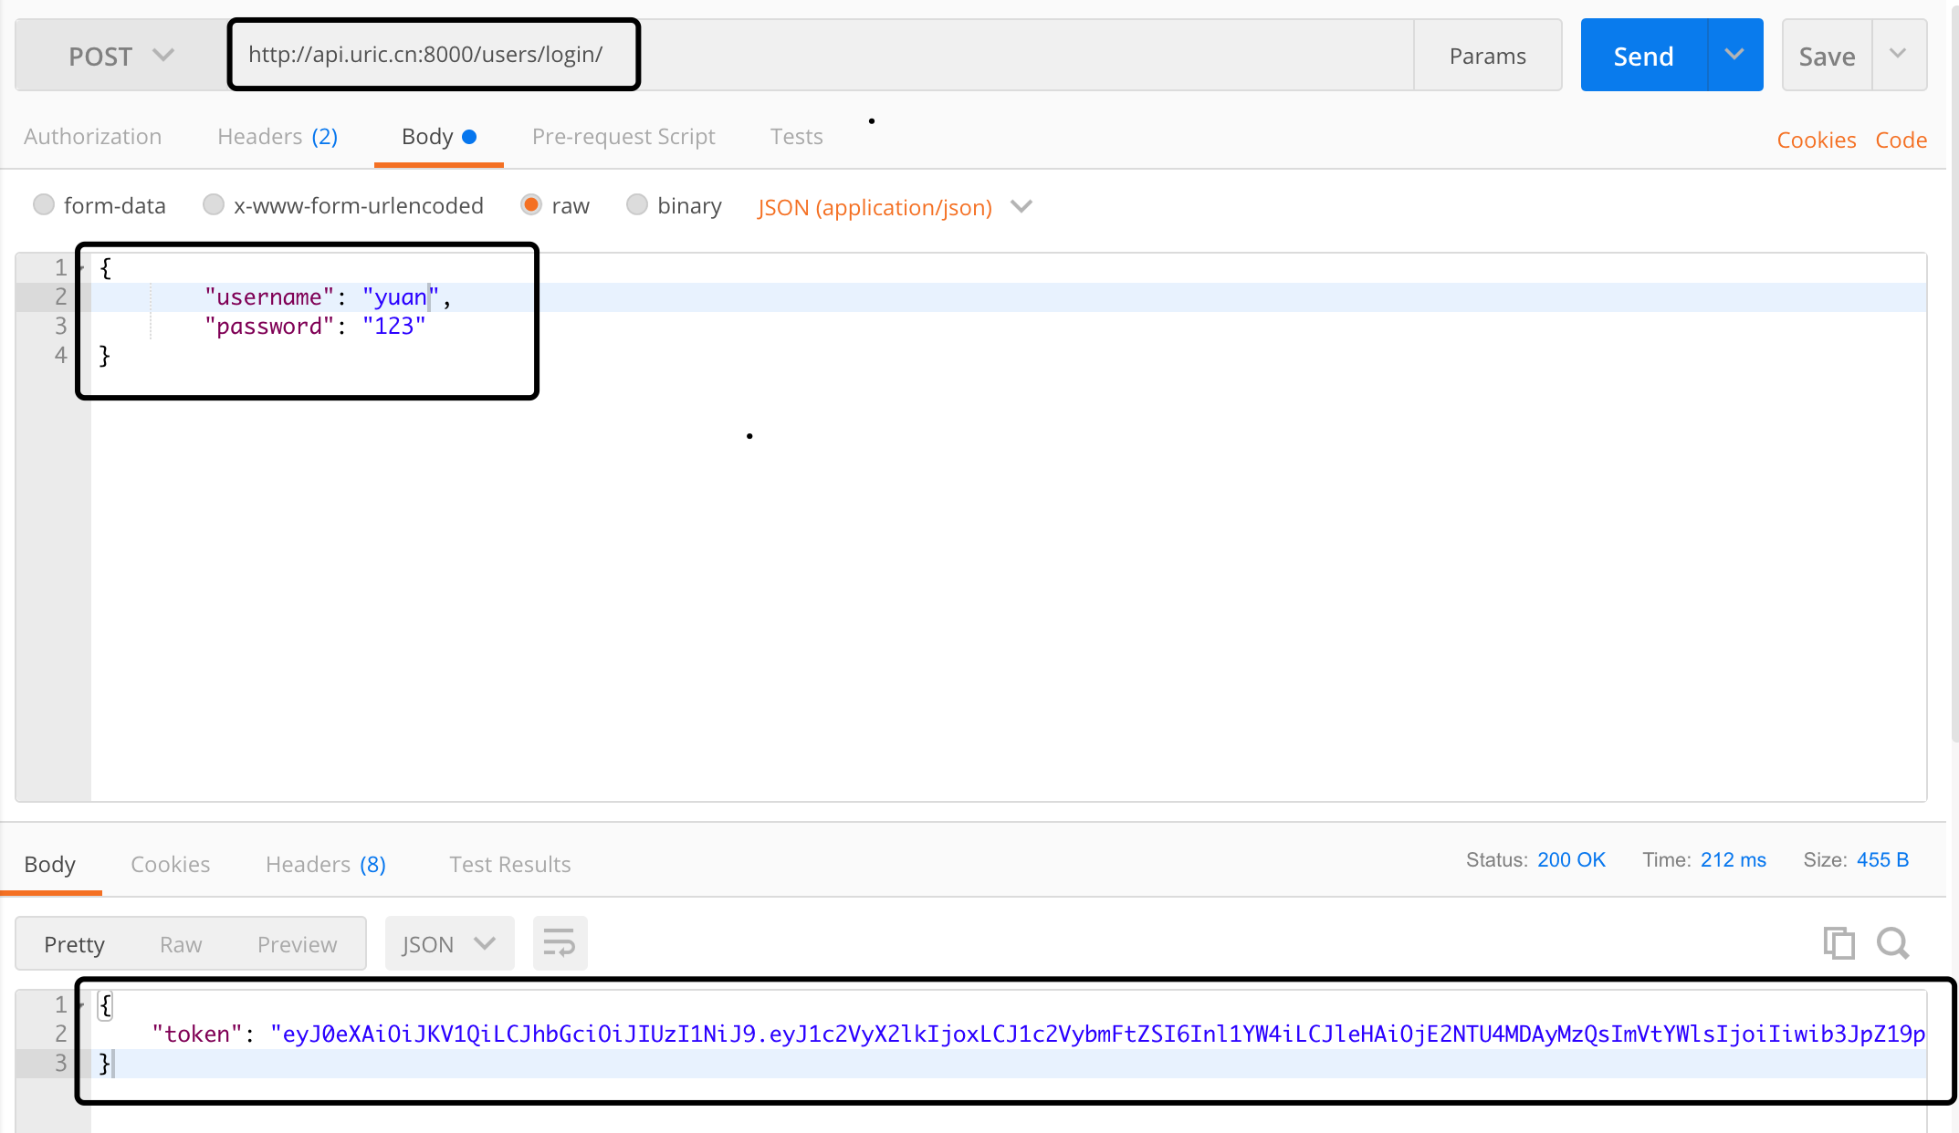1959x1133 pixels.
Task: Open the response Cookies tab
Action: (x=170, y=864)
